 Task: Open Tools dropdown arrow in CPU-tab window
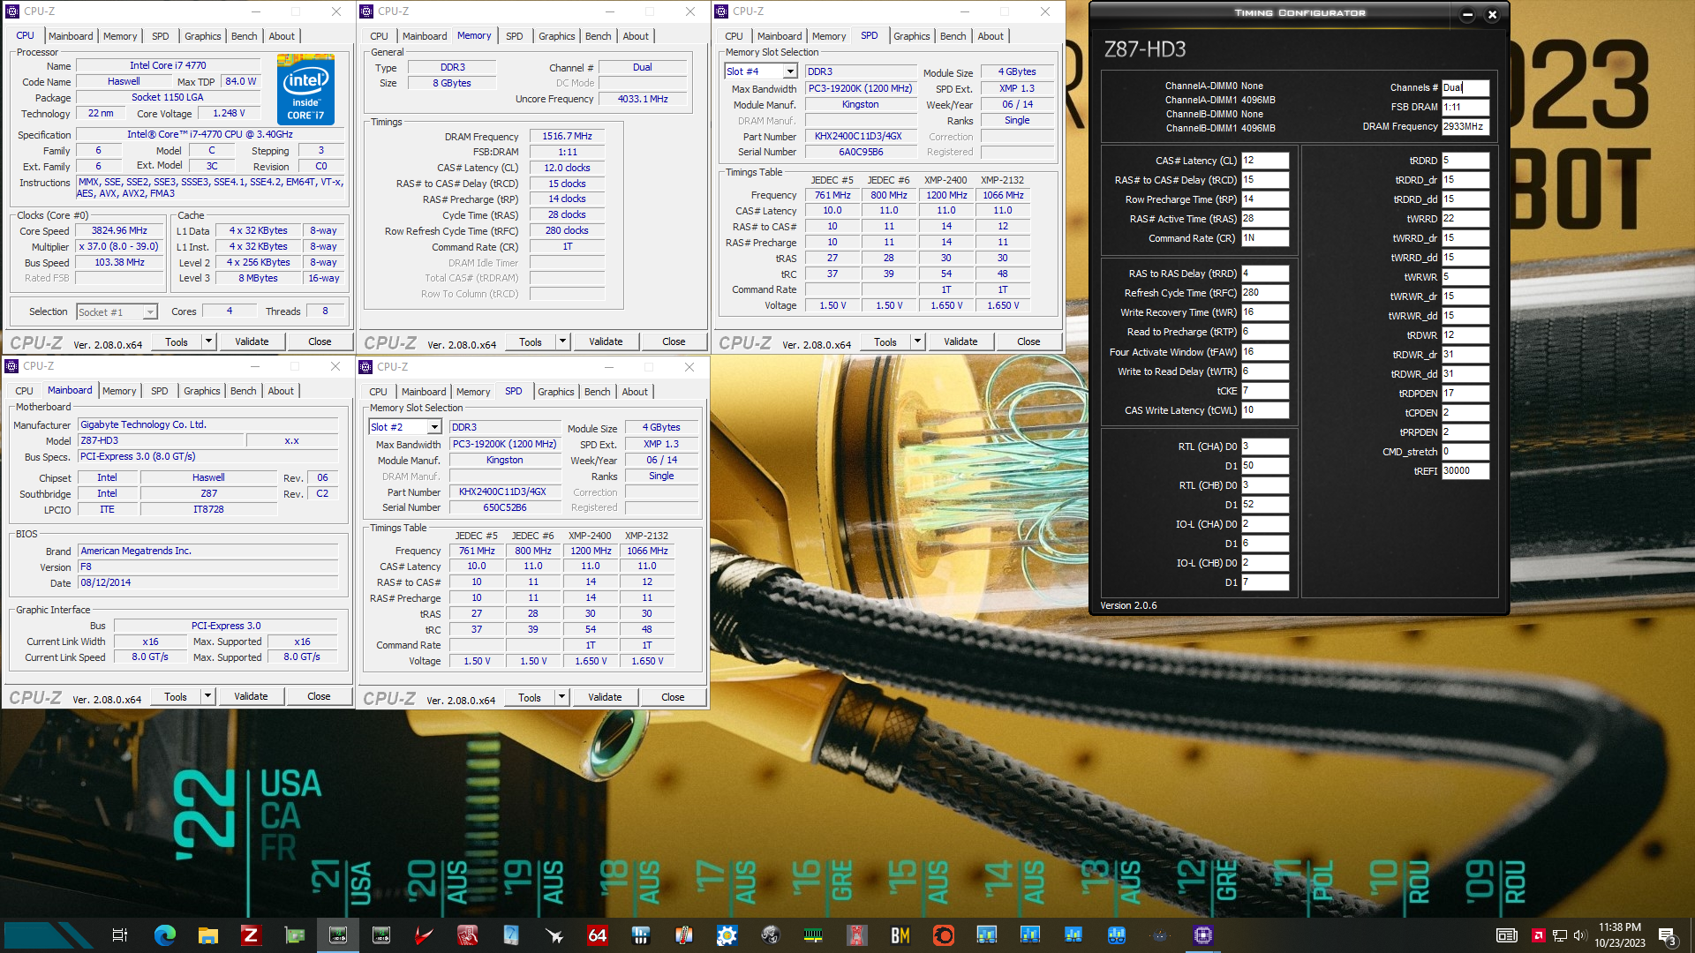coord(208,341)
